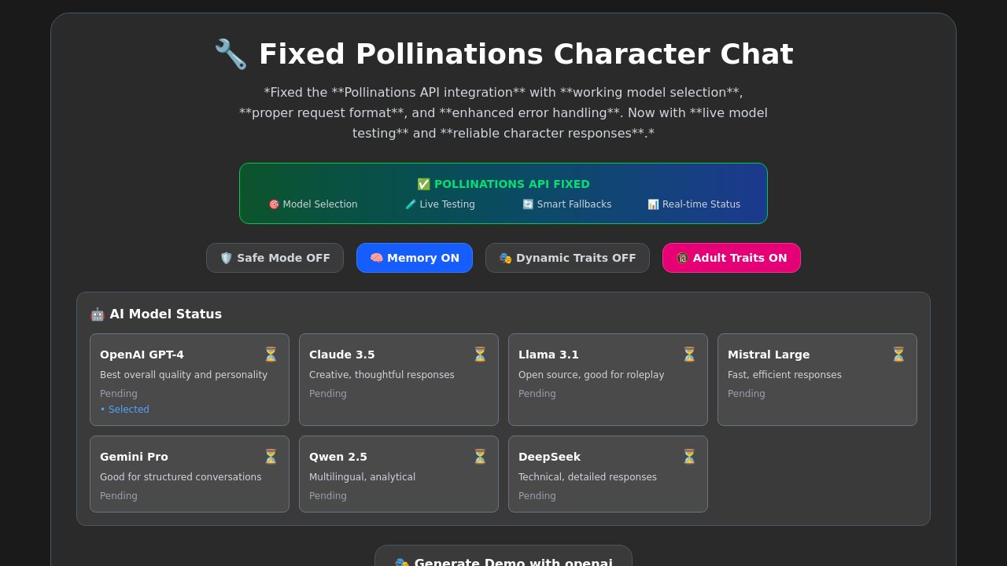Click the hourglass icon on Gemini Pro

pyautogui.click(x=271, y=457)
